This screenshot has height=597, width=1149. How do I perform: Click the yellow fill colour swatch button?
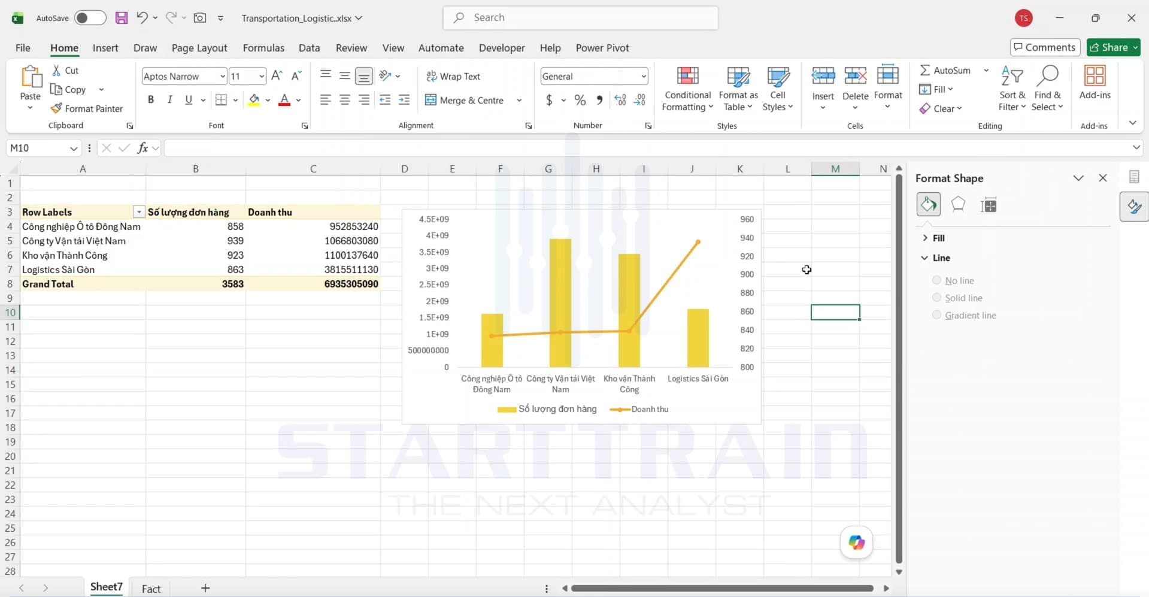(x=254, y=100)
